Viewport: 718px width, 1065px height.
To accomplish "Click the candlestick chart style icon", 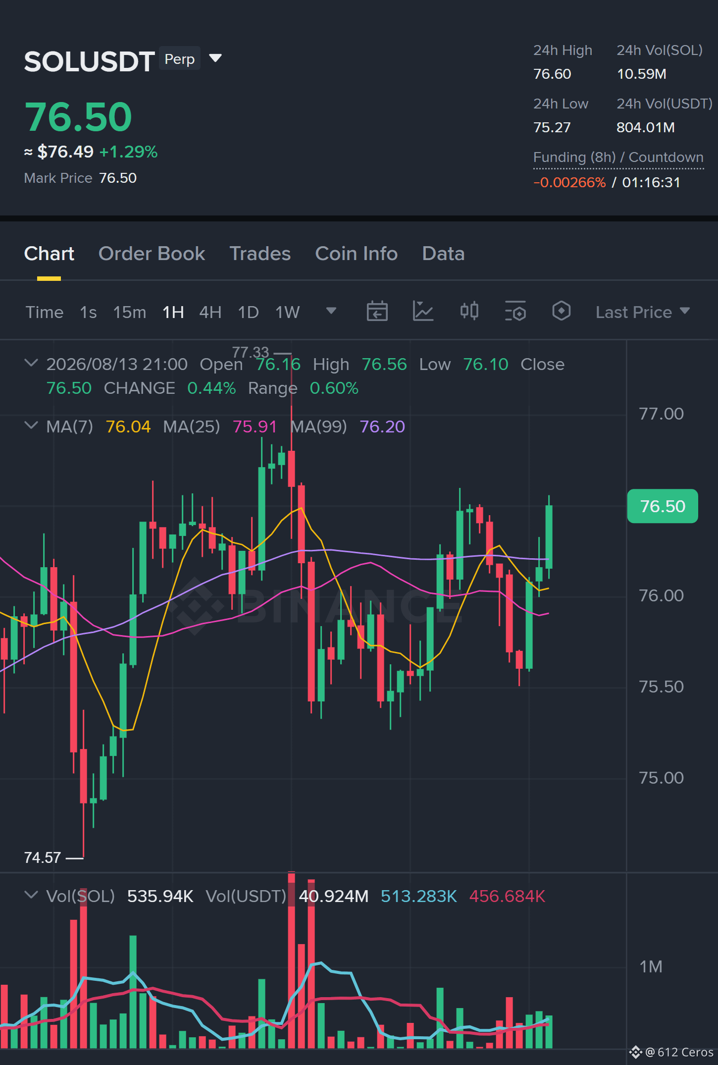I will [469, 312].
